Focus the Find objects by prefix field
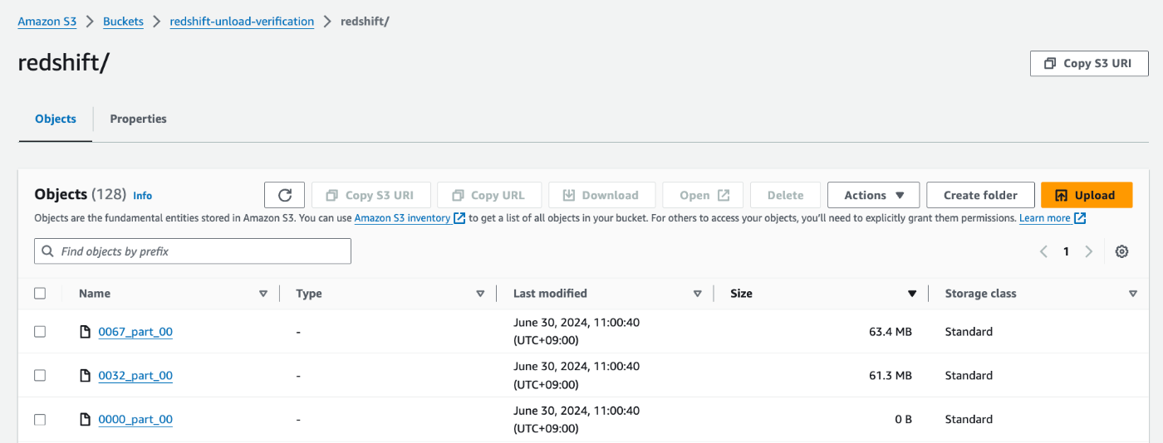The width and height of the screenshot is (1163, 443). [x=193, y=251]
